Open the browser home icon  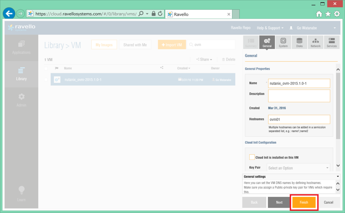(319, 14)
